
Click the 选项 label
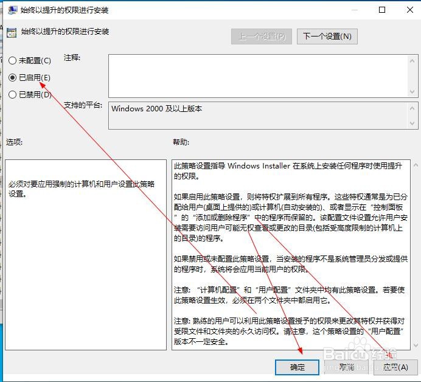coord(14,142)
